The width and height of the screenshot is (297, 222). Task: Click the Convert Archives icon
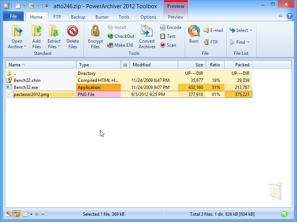click(147, 31)
